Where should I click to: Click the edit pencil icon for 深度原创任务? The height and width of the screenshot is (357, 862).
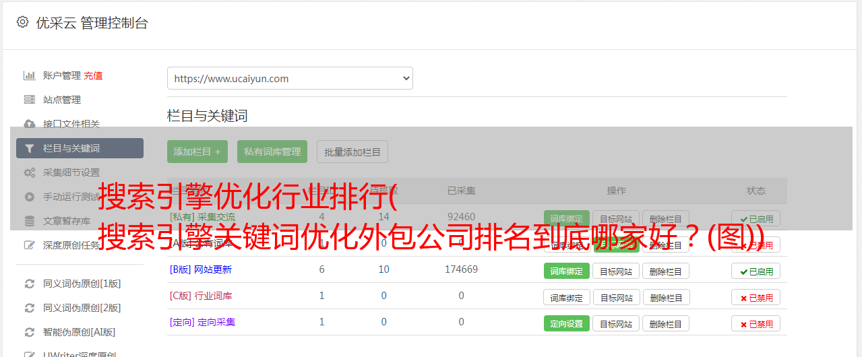(x=30, y=245)
